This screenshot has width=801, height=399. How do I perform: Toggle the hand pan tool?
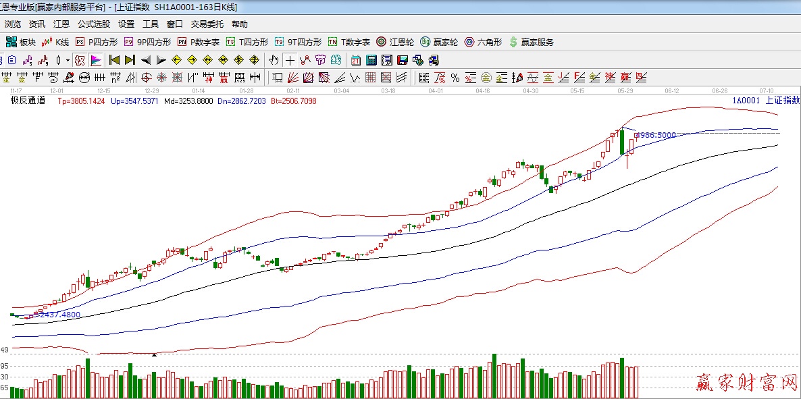click(x=274, y=60)
